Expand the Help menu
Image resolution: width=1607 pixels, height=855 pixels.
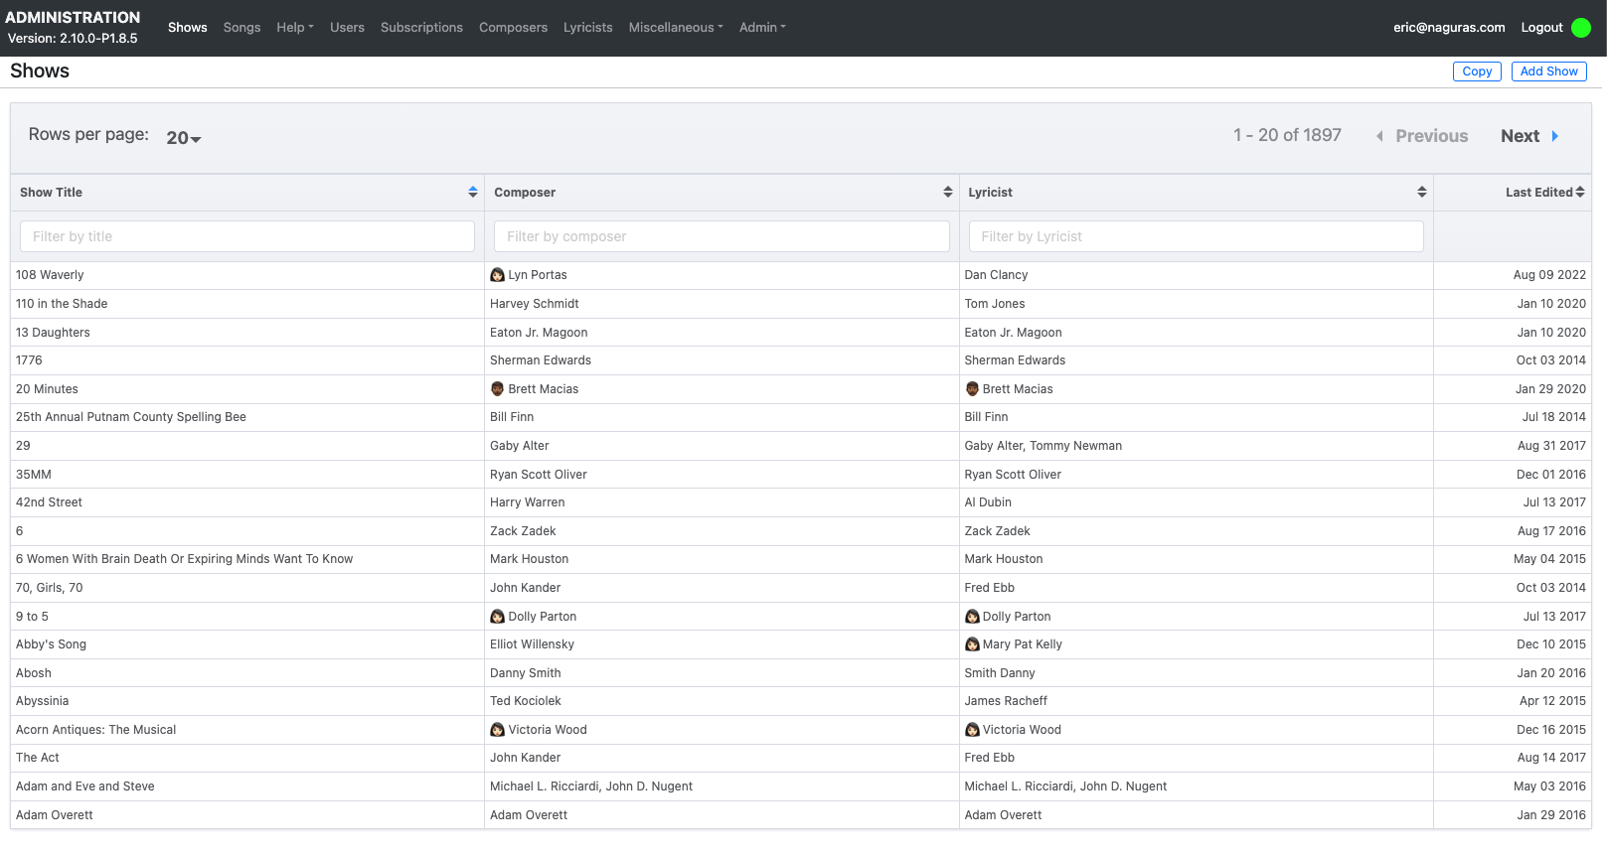click(x=295, y=28)
